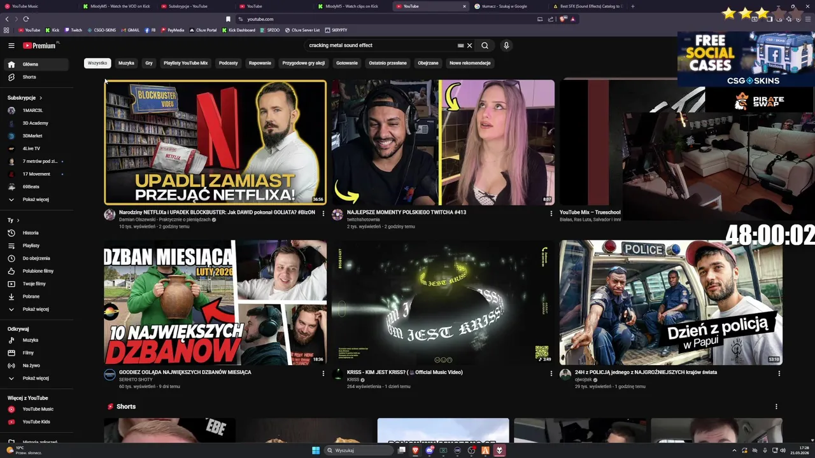Viewport: 815px width, 458px height.
Task: Open options menu for 24H Z POLICJĄ video
Action: point(779,373)
